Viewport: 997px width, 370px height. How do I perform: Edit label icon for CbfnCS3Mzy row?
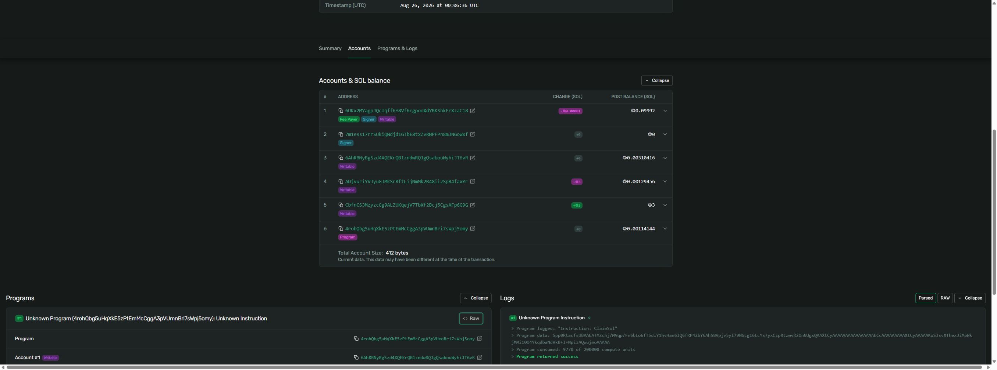[473, 205]
